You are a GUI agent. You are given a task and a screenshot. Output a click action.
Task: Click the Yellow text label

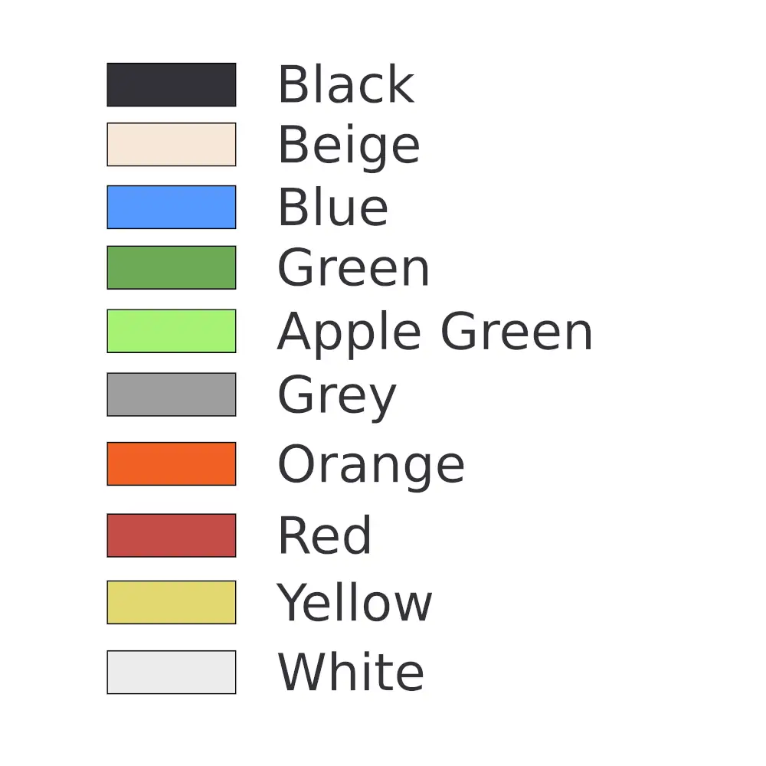(355, 602)
